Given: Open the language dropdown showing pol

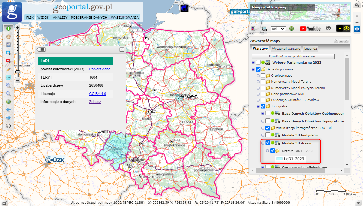Looking at the screenshot, I should (x=278, y=29).
